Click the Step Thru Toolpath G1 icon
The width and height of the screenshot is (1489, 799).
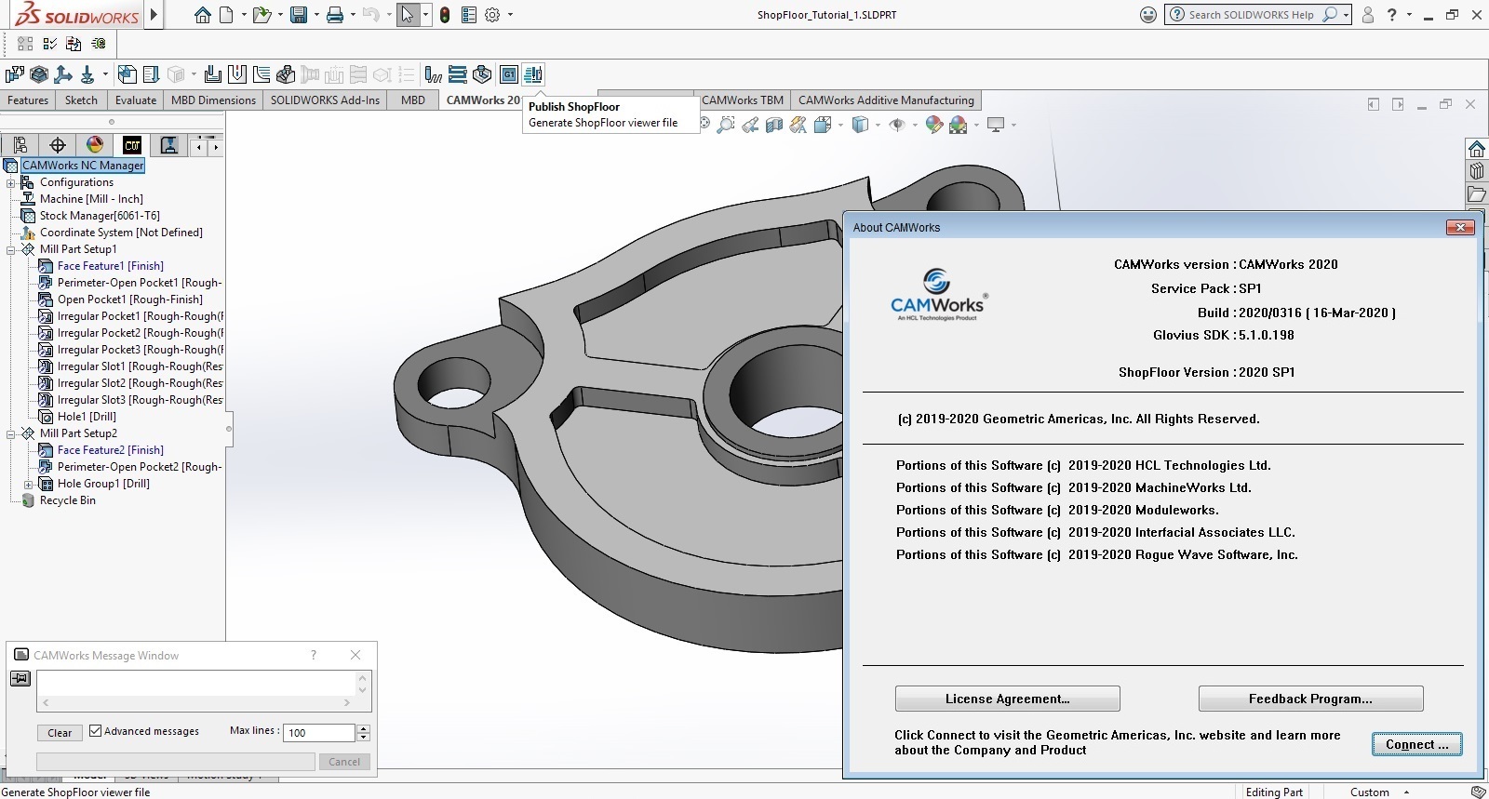tap(509, 74)
